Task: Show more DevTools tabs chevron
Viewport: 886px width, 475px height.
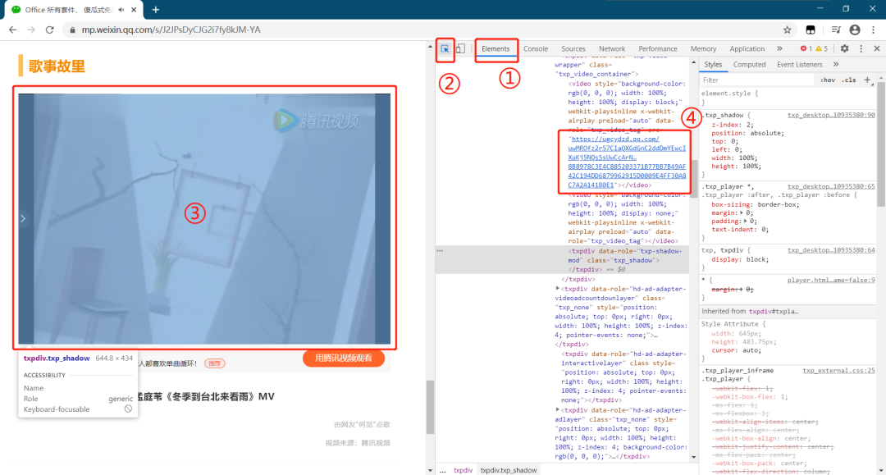Action: (780, 48)
